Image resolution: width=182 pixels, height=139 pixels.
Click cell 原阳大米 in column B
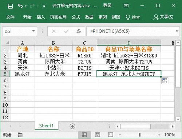[x=54, y=61]
